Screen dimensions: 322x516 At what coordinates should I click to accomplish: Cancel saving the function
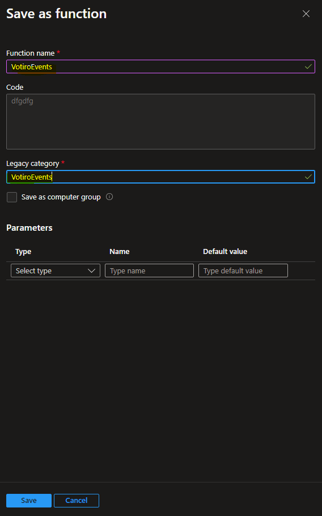77,501
